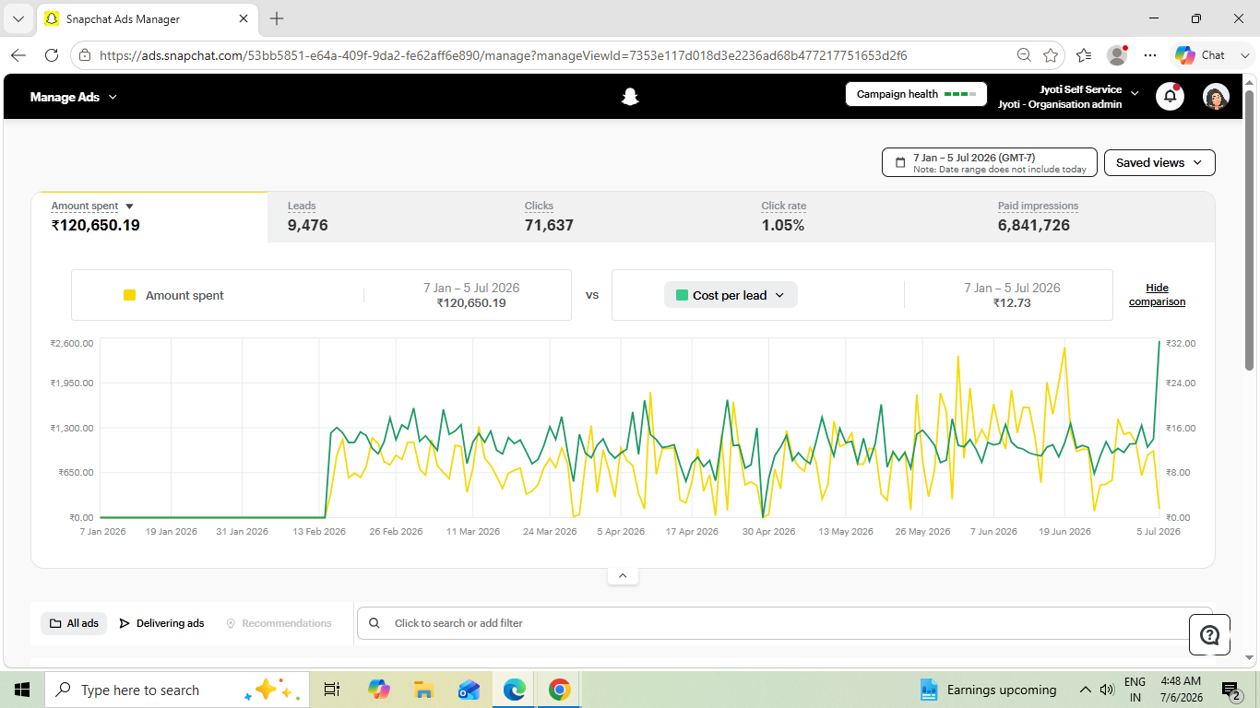Open the Edge profile icon

click(1117, 55)
